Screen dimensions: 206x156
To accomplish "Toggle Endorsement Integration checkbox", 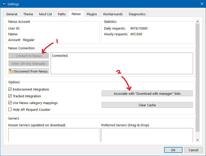I will 10,89.
